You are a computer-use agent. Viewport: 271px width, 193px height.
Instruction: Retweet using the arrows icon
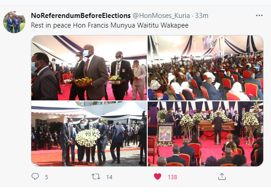click(x=96, y=176)
